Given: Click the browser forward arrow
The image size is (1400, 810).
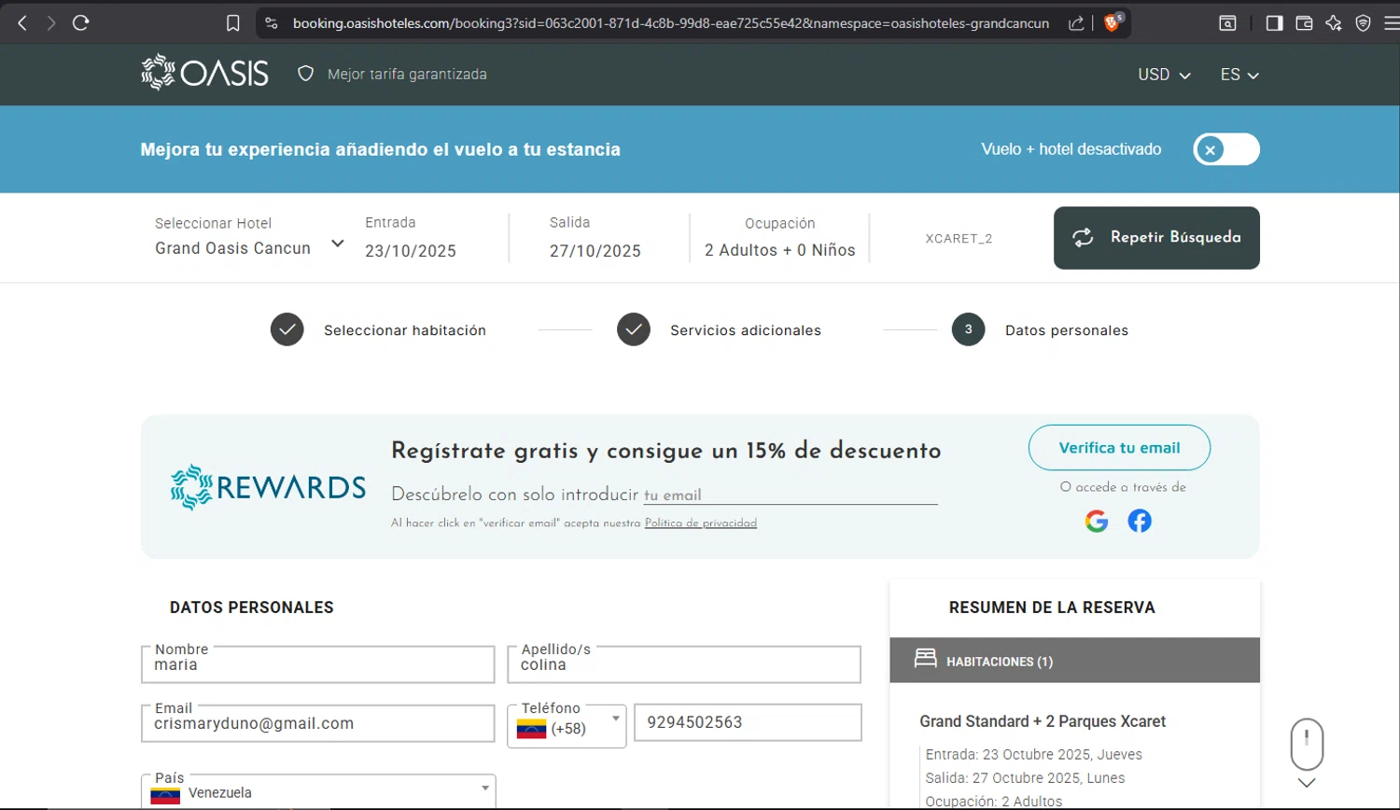Looking at the screenshot, I should [x=51, y=23].
